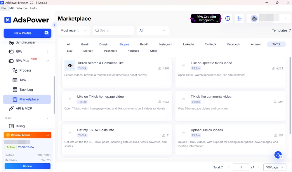292x172 pixels.
Task: Open the Most recent sort dropdown
Action: click(74, 30)
